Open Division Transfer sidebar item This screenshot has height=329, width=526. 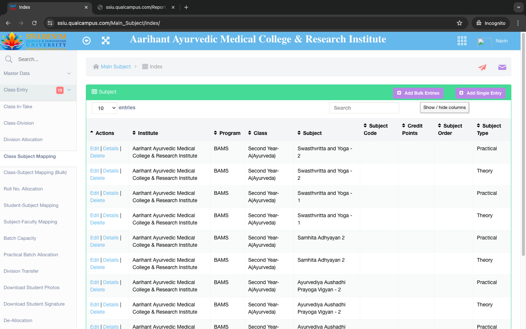(21, 271)
